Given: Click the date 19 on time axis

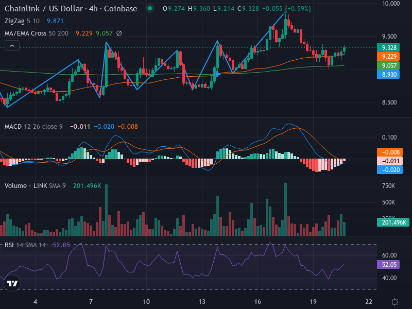Looking at the screenshot, I should [x=313, y=302].
